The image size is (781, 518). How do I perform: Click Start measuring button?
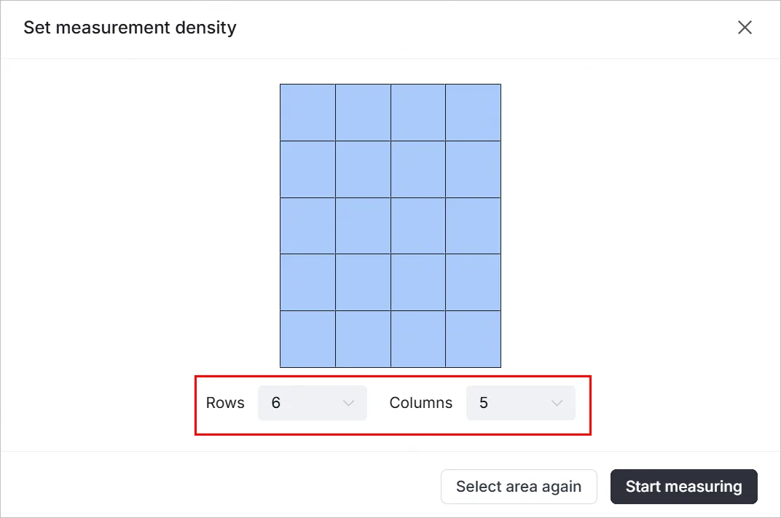[684, 487]
